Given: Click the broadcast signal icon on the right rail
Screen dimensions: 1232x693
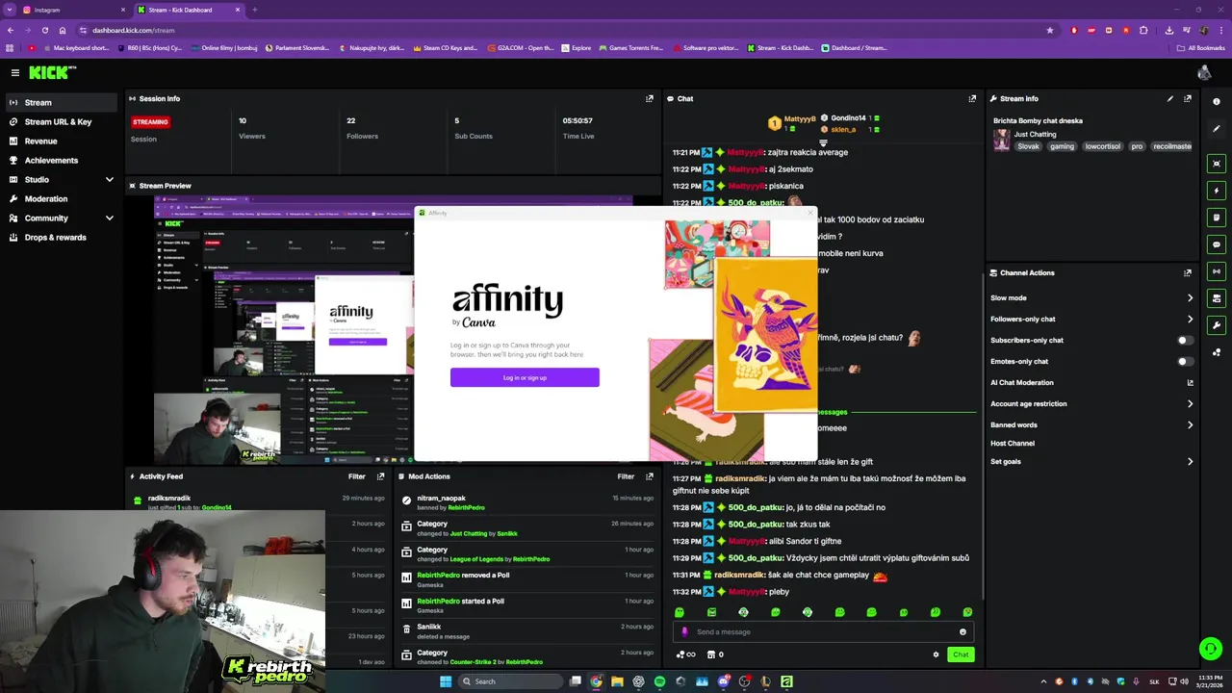Looking at the screenshot, I should (x=1217, y=271).
